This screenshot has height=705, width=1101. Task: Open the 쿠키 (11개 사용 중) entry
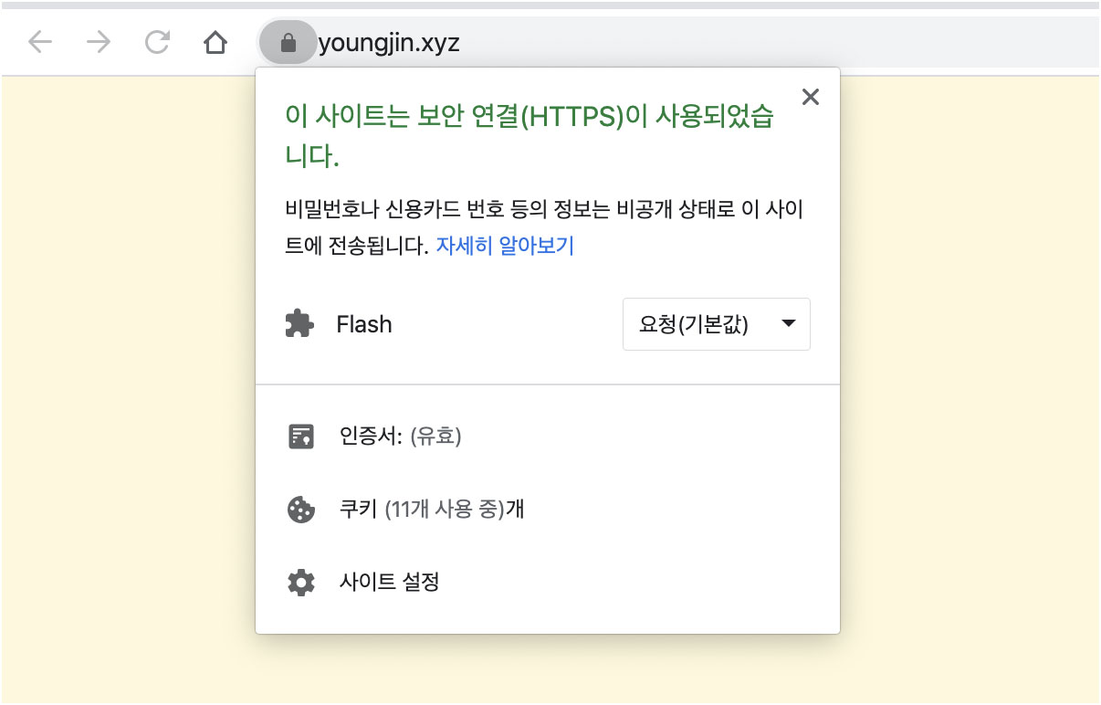[x=548, y=509]
